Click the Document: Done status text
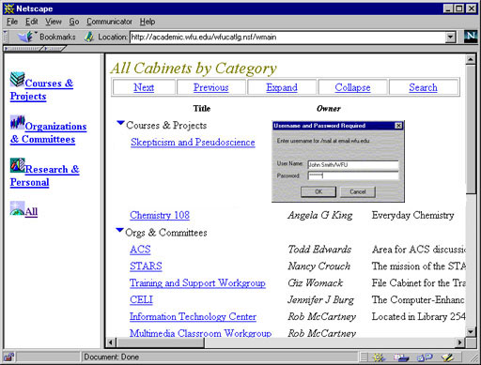The image size is (481, 365). (x=111, y=357)
